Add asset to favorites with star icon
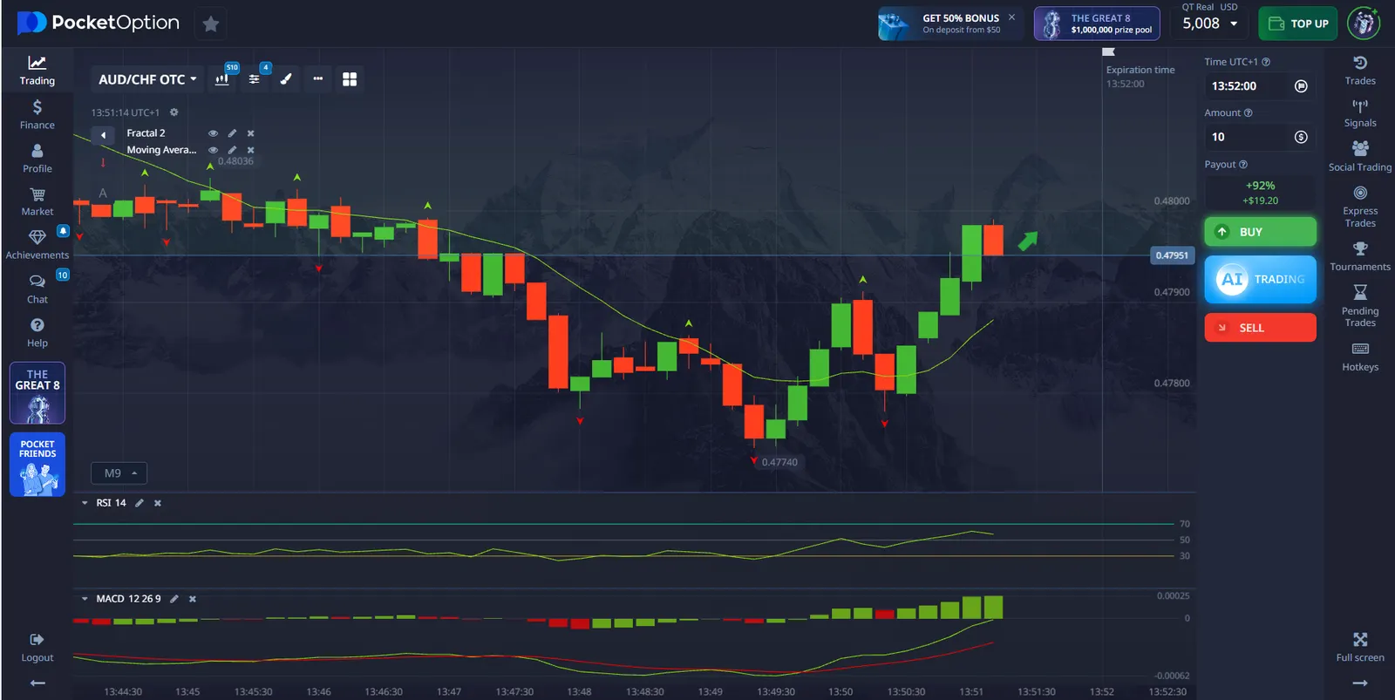The height and width of the screenshot is (700, 1395). [211, 24]
